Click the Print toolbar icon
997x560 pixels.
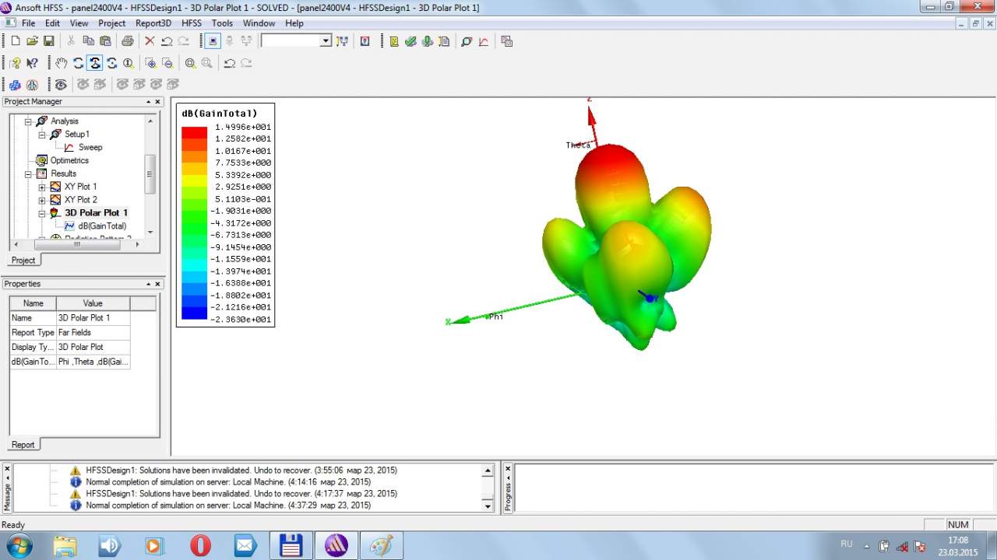pyautogui.click(x=127, y=41)
